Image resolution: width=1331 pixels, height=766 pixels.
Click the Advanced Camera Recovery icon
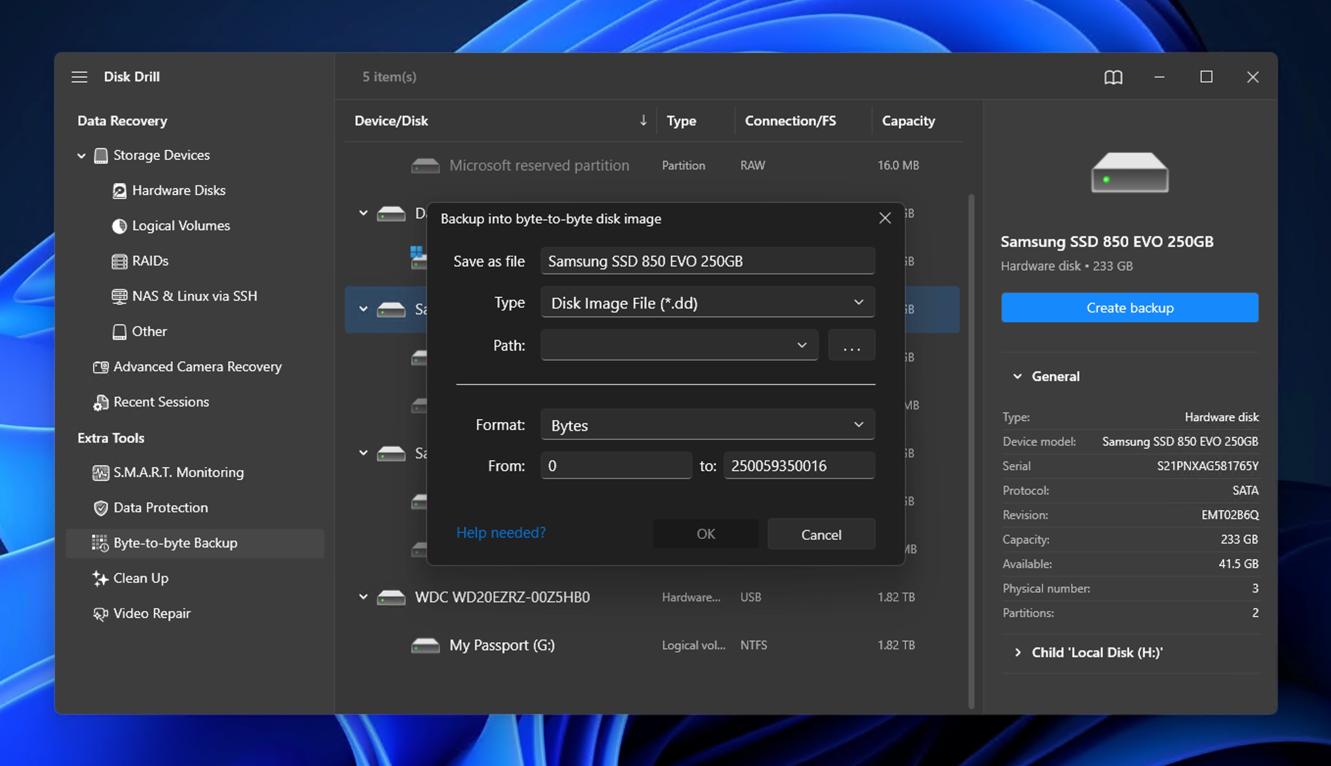click(100, 367)
